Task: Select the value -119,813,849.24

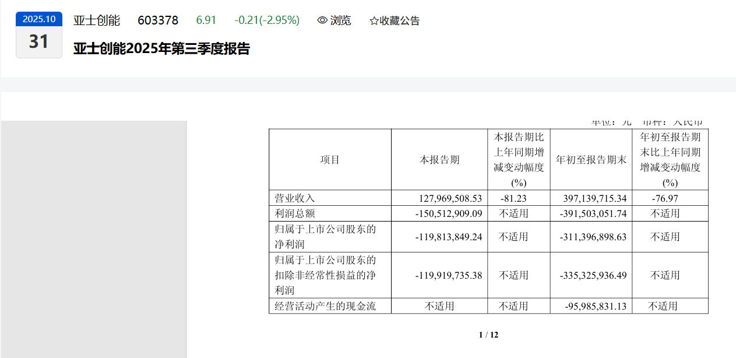Action: coord(449,237)
